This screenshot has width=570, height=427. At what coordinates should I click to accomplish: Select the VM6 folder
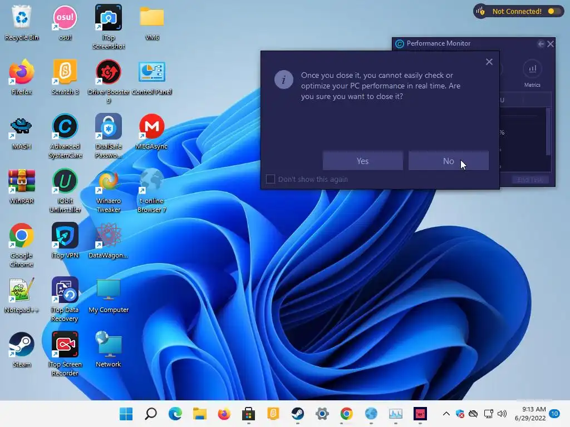152,23
